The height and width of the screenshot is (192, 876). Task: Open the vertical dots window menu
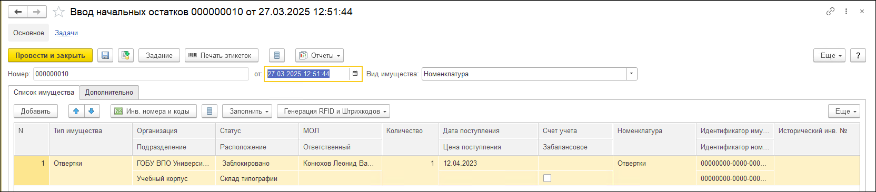pyautogui.click(x=846, y=11)
